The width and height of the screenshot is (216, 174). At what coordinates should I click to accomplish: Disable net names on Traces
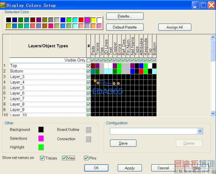(42, 158)
